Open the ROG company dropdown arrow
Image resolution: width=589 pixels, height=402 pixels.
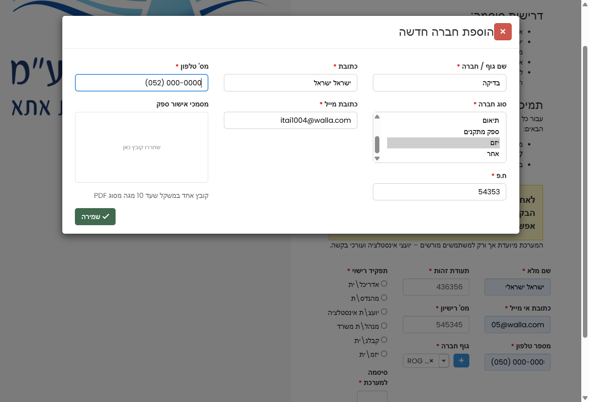pos(444,361)
